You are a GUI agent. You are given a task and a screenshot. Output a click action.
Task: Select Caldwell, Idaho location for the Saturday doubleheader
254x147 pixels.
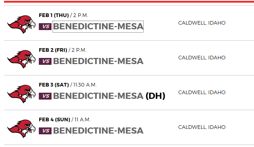[202, 92]
